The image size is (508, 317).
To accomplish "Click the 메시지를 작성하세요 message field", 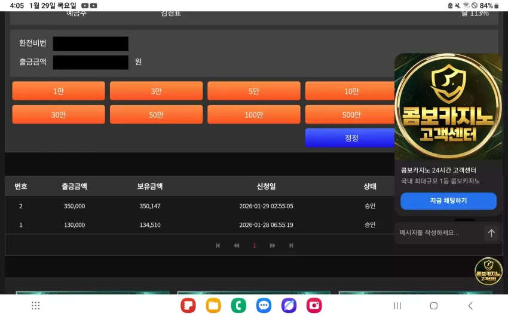I will [x=440, y=233].
